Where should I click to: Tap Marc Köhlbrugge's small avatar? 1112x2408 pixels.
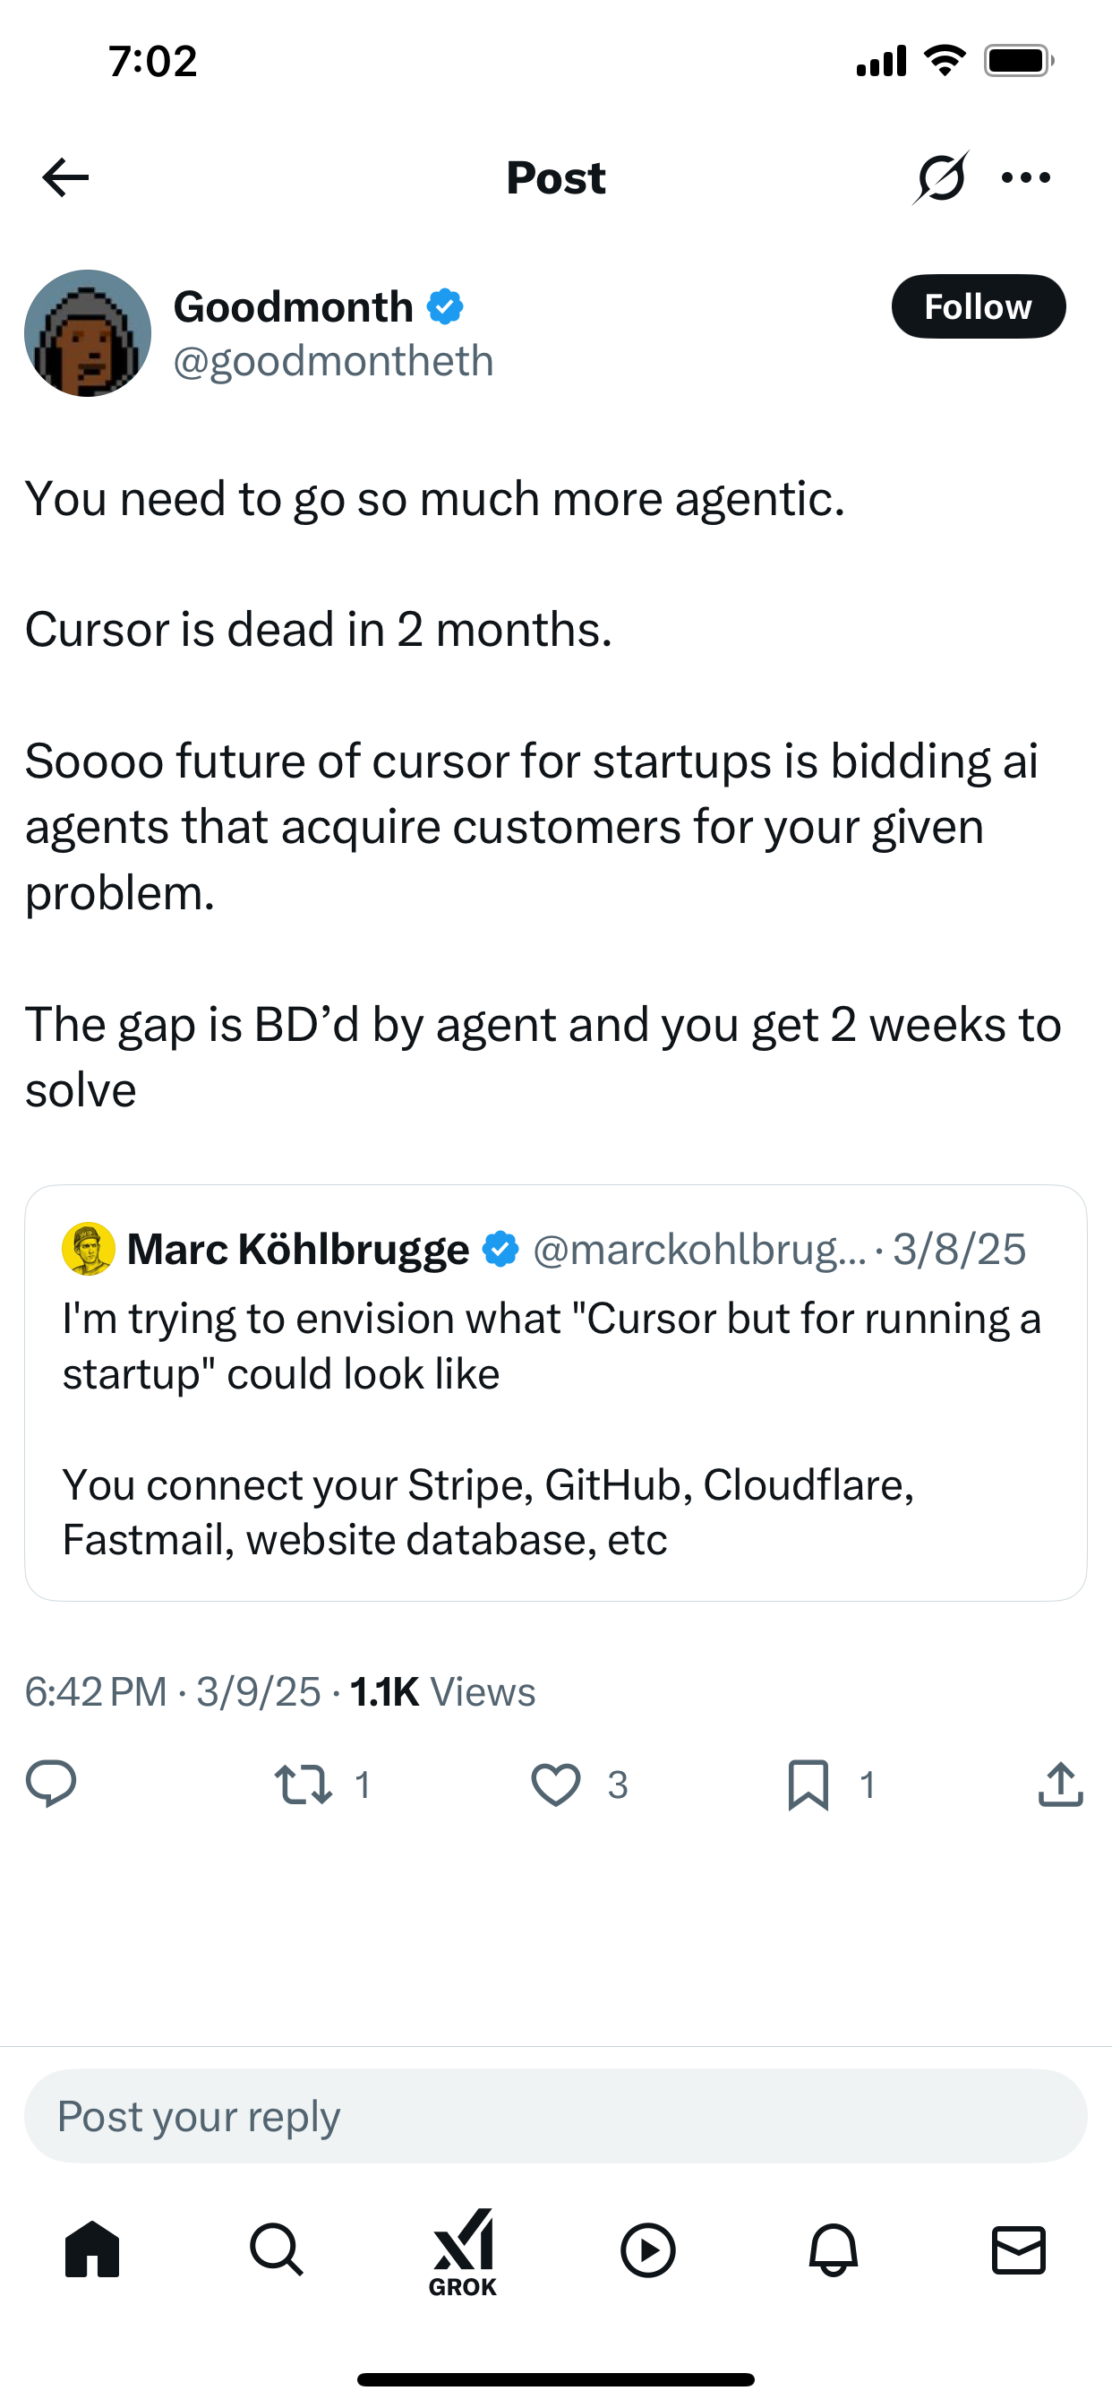point(88,1249)
